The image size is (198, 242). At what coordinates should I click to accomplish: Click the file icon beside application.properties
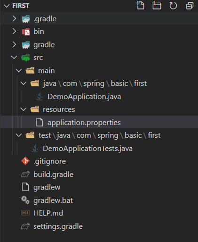pyautogui.click(x=40, y=122)
